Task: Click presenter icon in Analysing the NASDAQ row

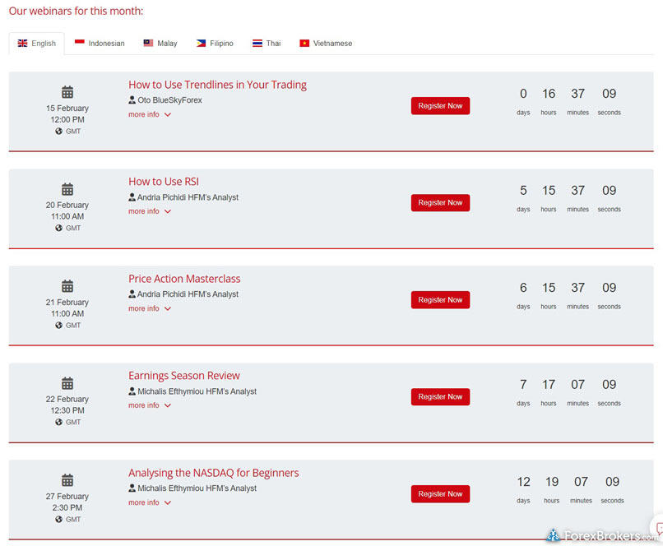Action: coord(132,488)
